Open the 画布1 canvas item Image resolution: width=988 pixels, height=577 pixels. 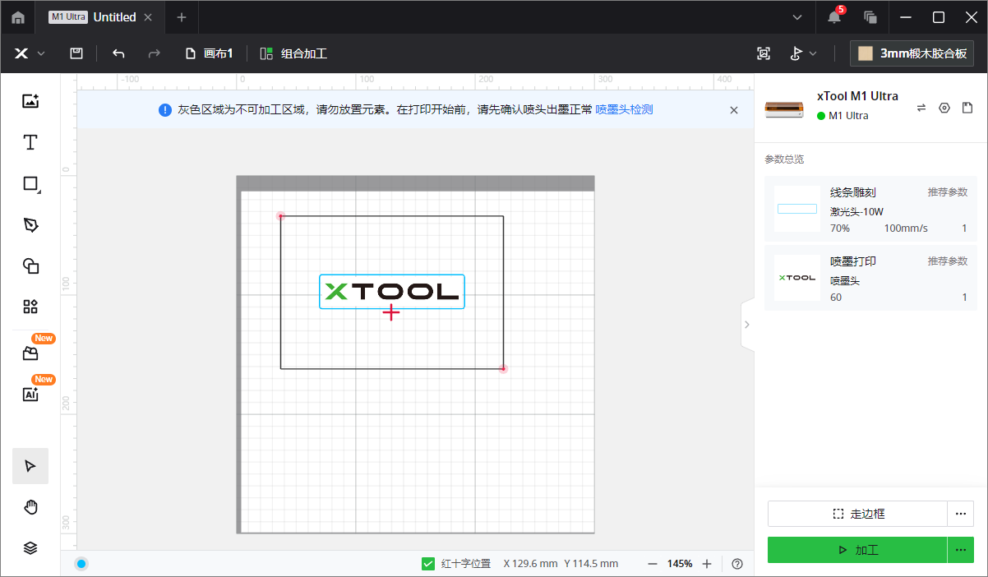210,53
